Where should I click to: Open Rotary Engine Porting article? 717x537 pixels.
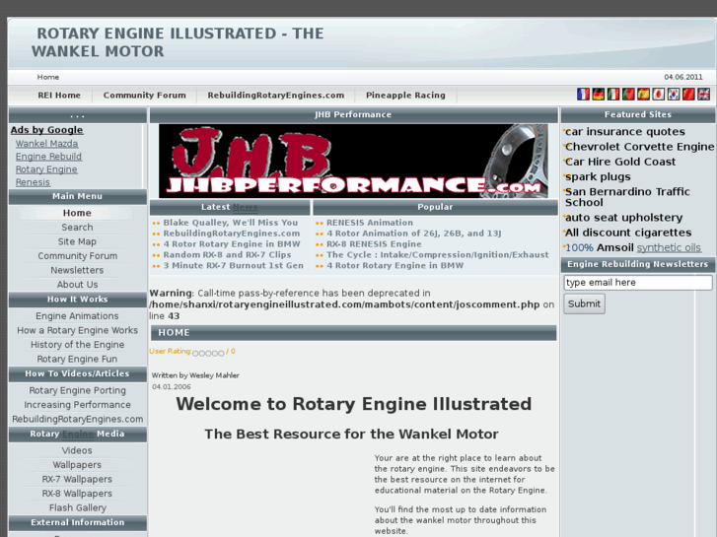click(77, 390)
